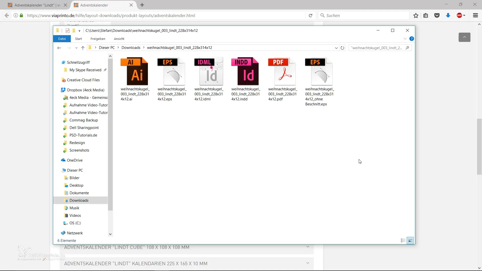The image size is (482, 271).
Task: Click the site info icon in URL bar
Action: 16,16
